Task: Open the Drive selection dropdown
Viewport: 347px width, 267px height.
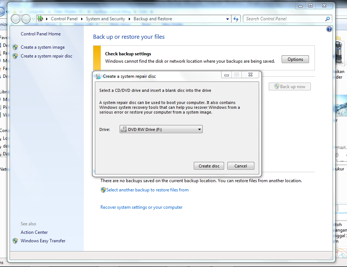Action: 199,129
